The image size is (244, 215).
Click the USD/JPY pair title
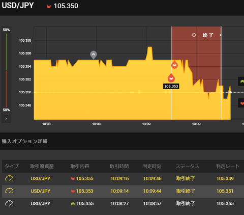coord(18,6)
